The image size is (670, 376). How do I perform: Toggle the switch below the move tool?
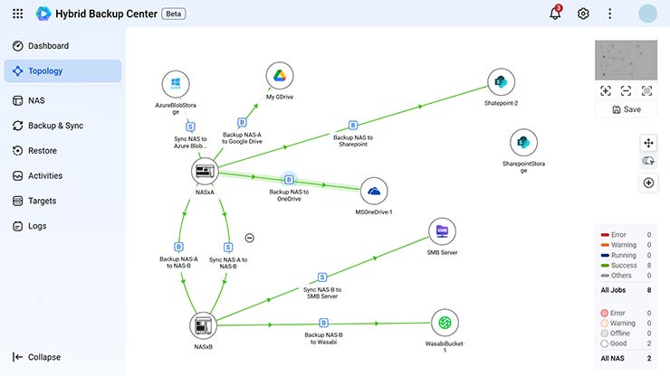[648, 161]
